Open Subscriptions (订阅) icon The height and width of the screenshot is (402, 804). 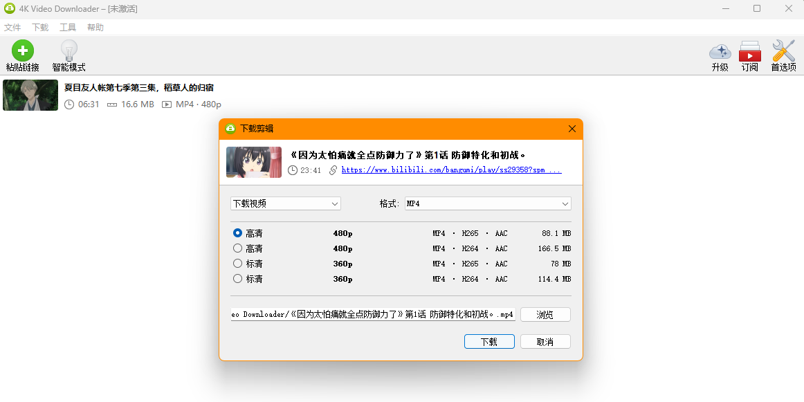point(749,52)
